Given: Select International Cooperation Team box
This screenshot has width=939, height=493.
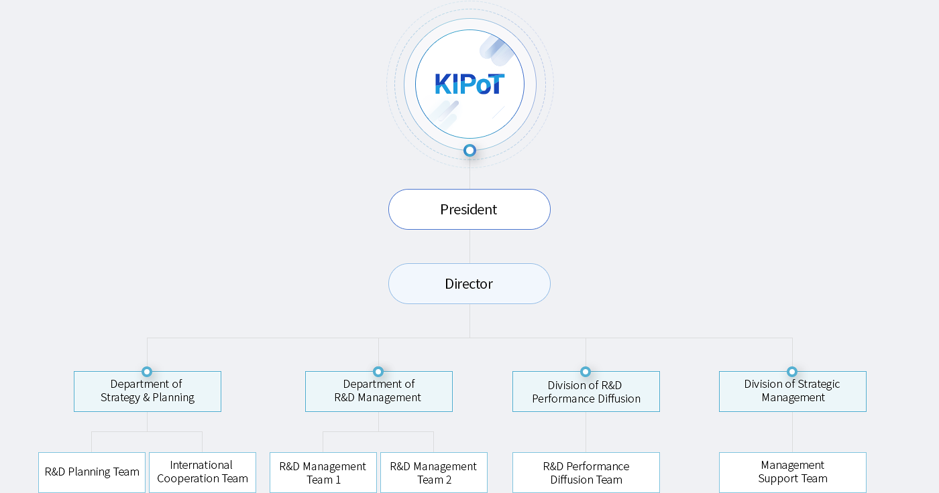Looking at the screenshot, I should pos(203,472).
